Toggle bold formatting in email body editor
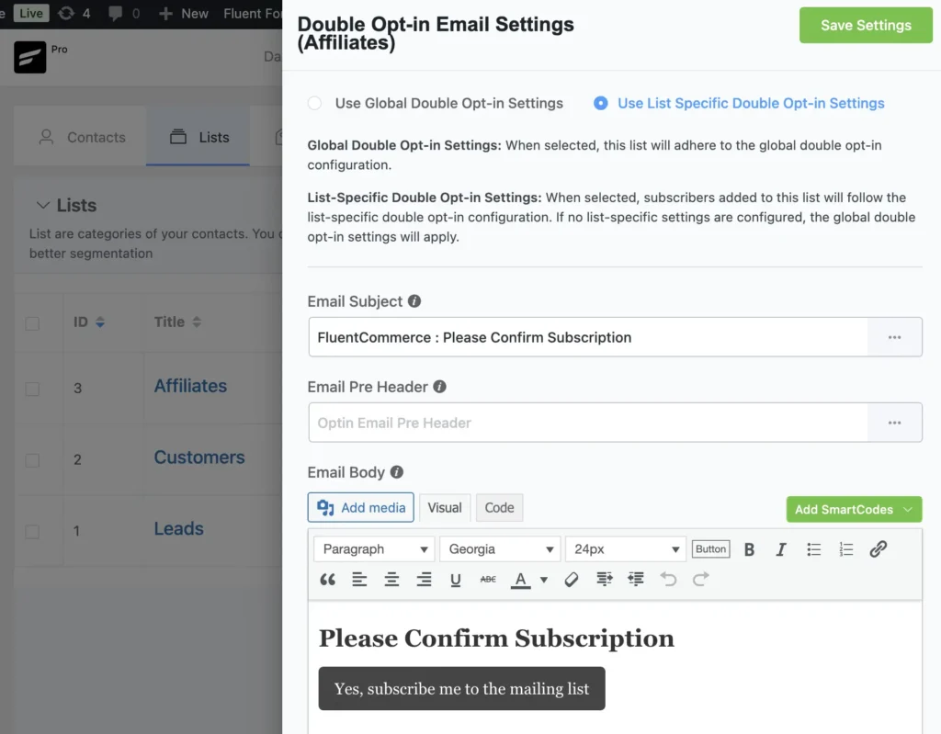 pos(749,549)
